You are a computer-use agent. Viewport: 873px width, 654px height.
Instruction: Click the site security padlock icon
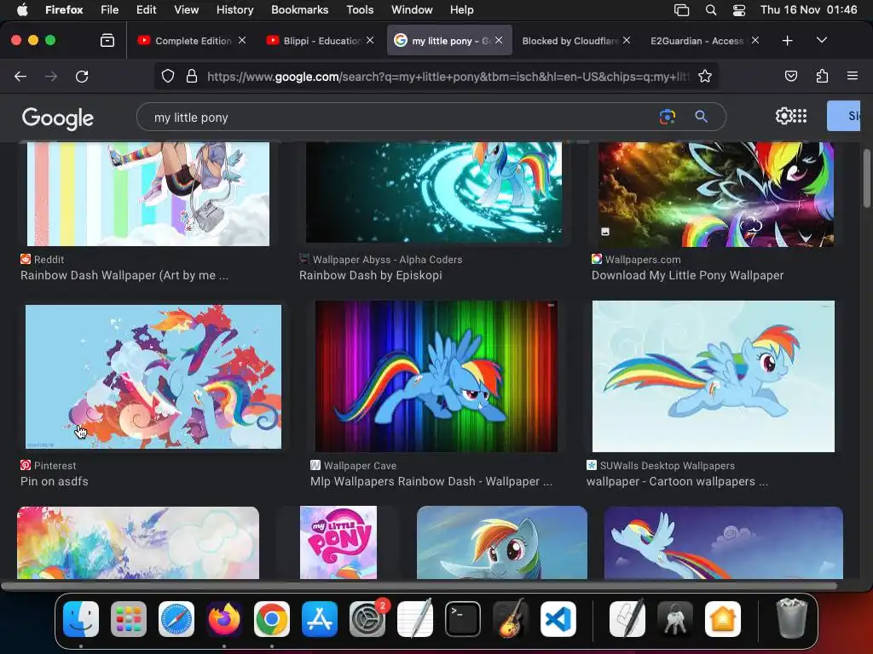click(192, 76)
